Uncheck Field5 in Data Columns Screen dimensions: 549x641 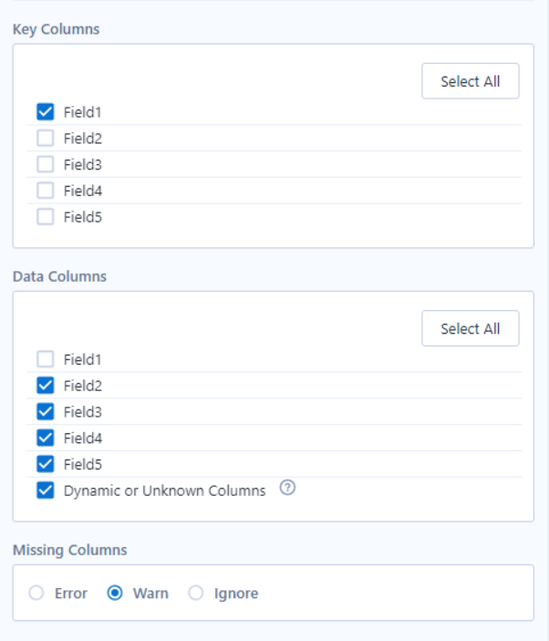pos(46,464)
